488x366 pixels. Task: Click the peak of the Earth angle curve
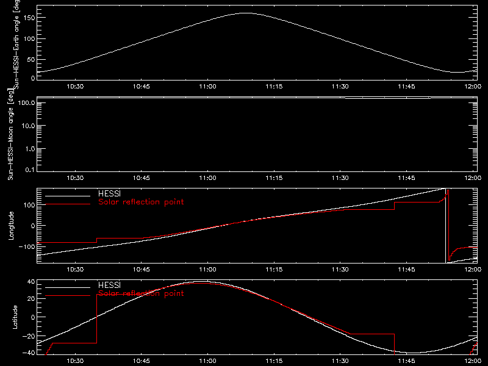point(246,13)
